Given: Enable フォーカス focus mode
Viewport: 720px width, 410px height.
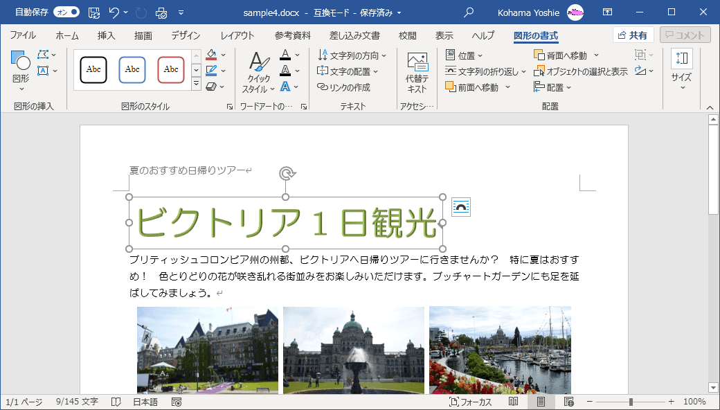Looking at the screenshot, I should [x=470, y=402].
